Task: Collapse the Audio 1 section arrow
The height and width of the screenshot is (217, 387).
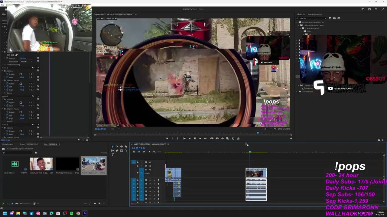Action: tap(38, 68)
